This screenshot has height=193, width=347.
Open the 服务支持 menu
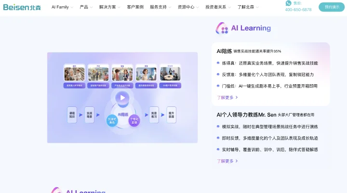[x=160, y=7]
